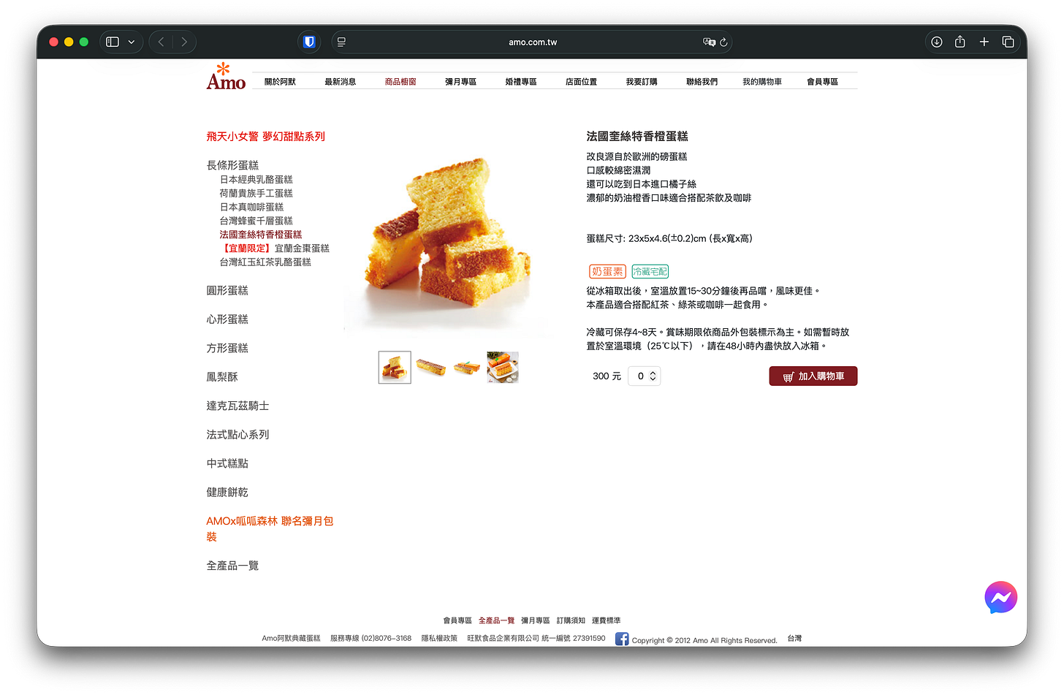Image resolution: width=1064 pixels, height=695 pixels.
Task: Click the footer 會員專區 link
Action: [457, 620]
